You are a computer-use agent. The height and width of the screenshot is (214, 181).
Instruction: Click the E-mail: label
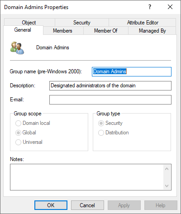coord(17,100)
